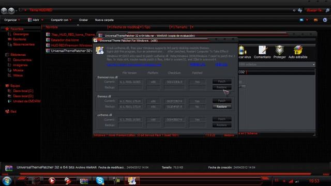The height and width of the screenshot is (186, 331).
Task: Expand the Tipo column filter dropdown
Action: click(x=171, y=27)
